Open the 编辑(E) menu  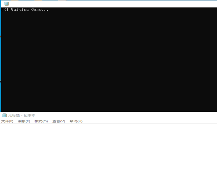point(24,121)
